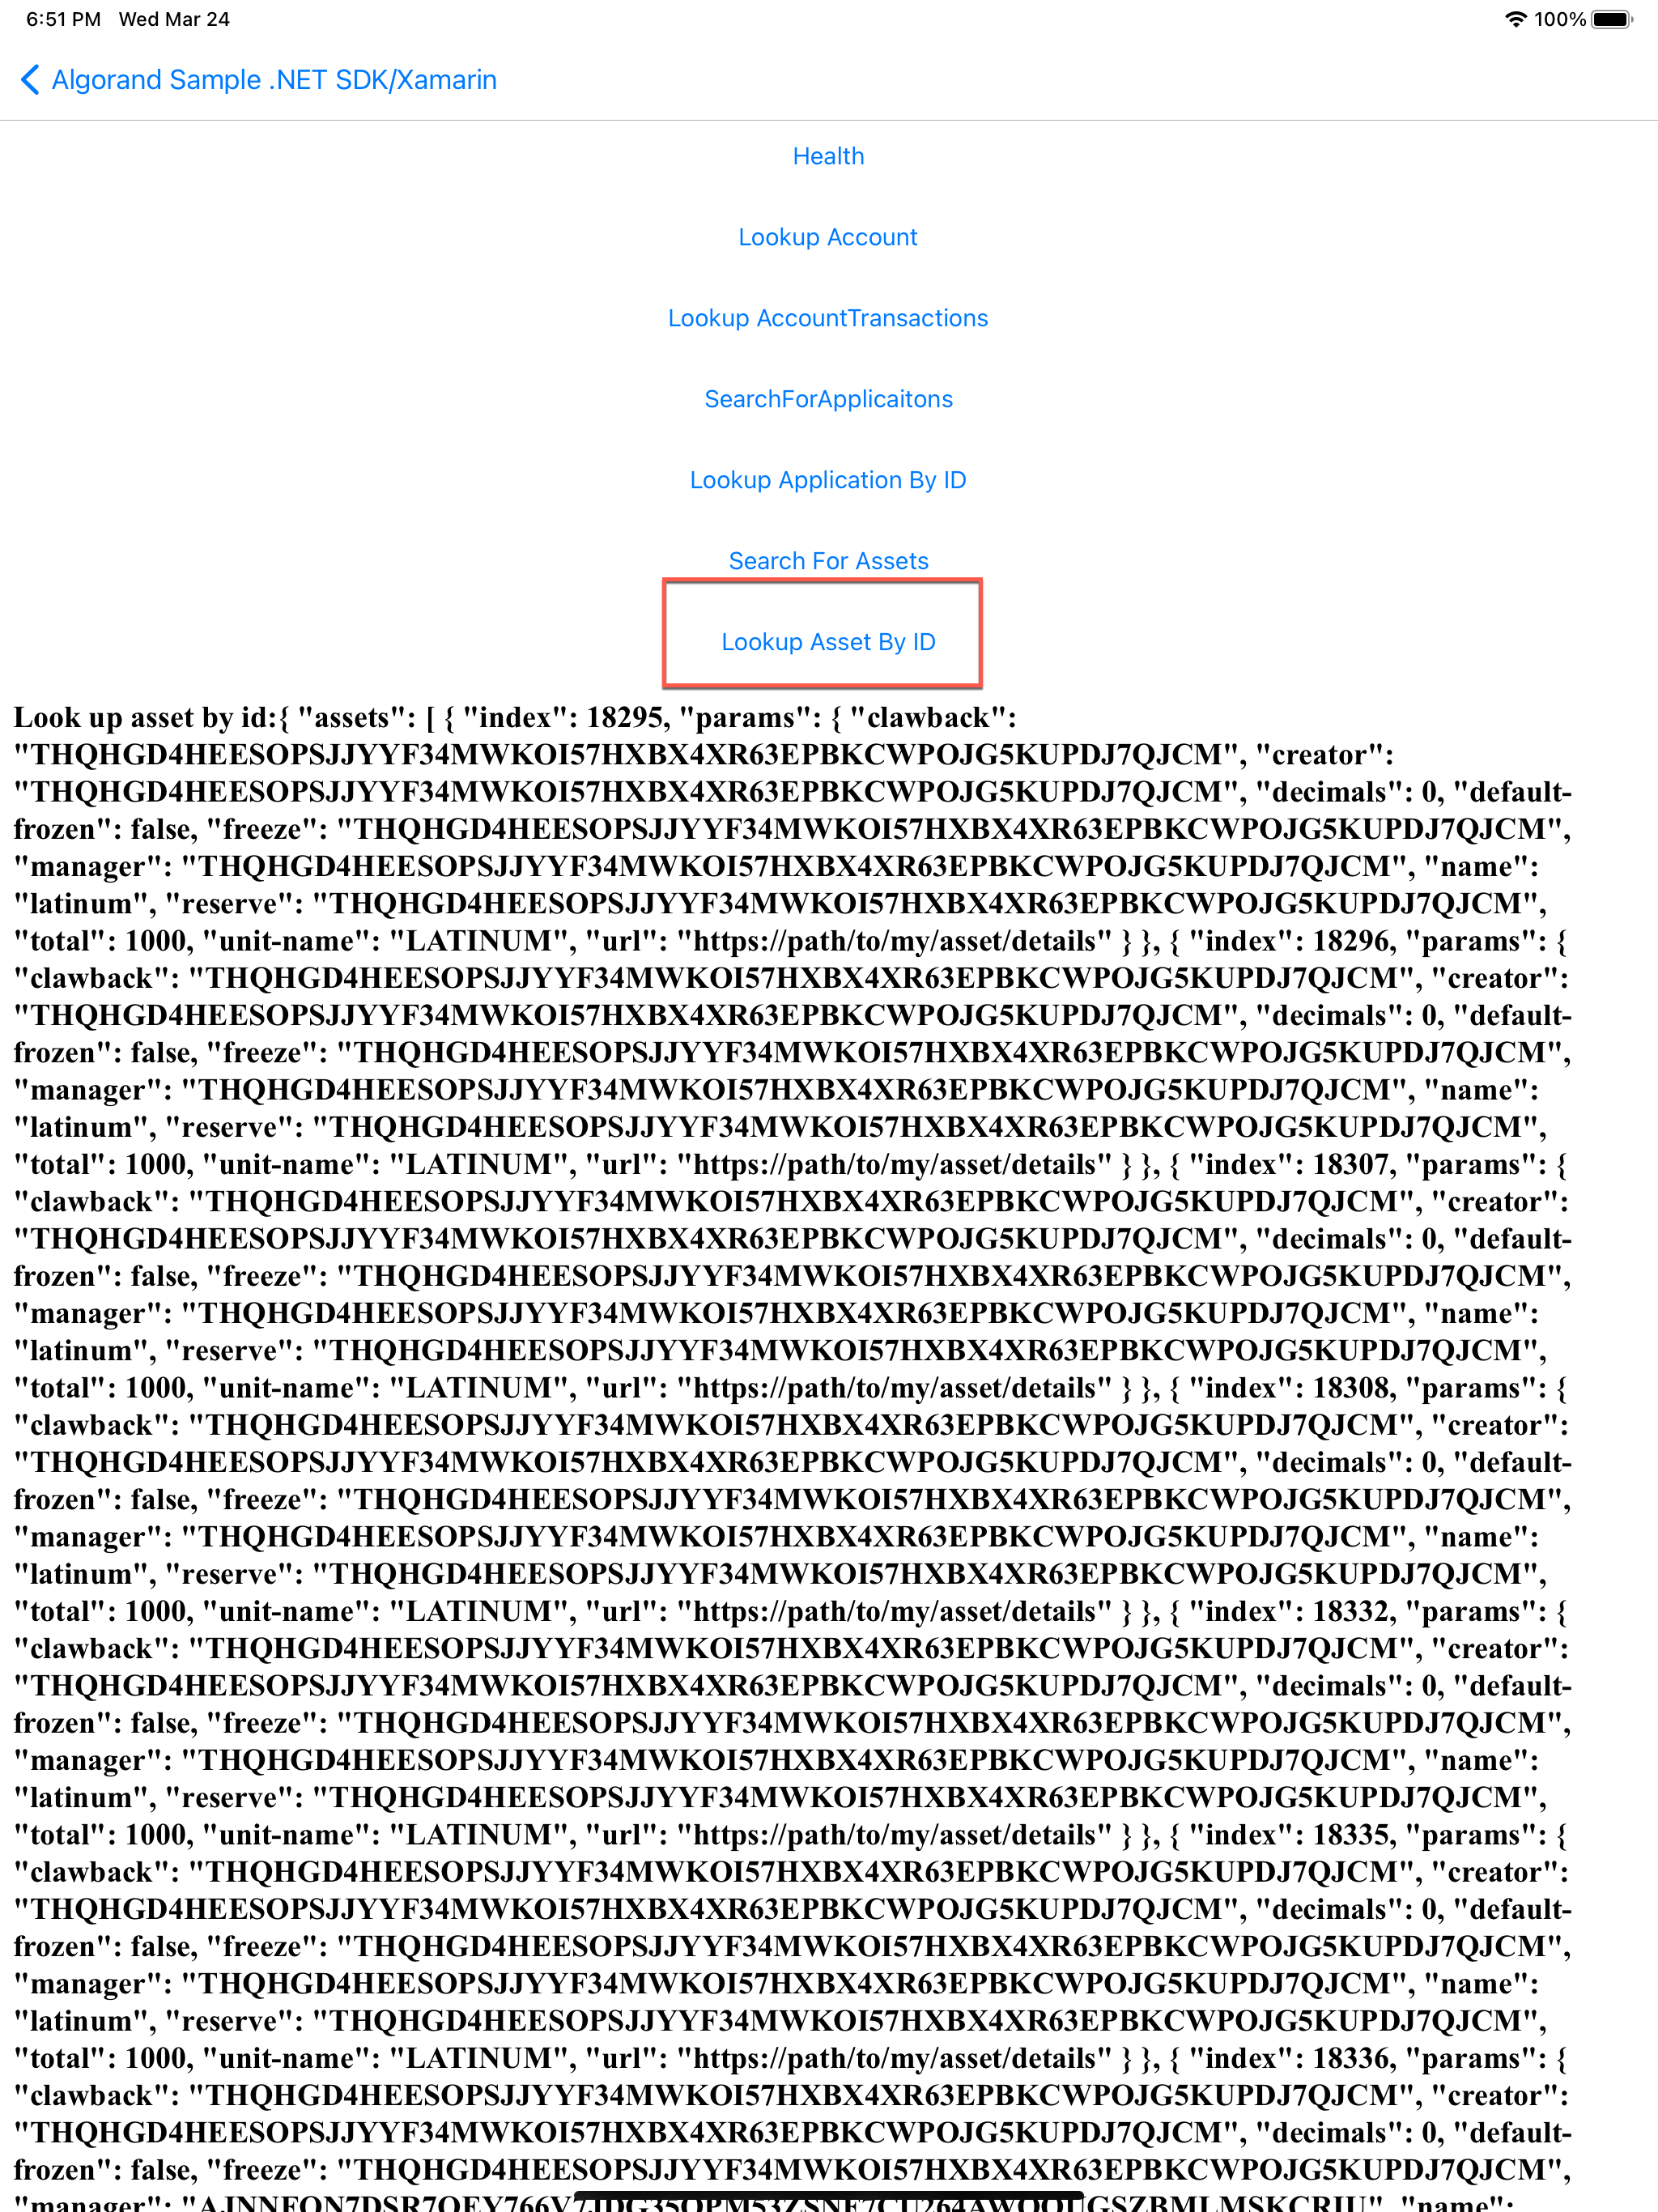This screenshot has height=2212, width=1658.
Task: Open SearchForApplications menu item
Action: click(829, 399)
